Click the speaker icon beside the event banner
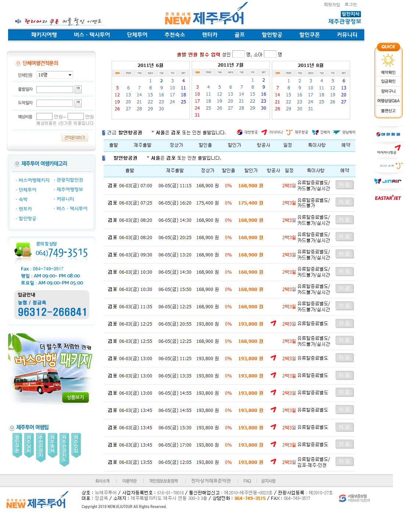408x515 pixels. pyautogui.click(x=18, y=21)
